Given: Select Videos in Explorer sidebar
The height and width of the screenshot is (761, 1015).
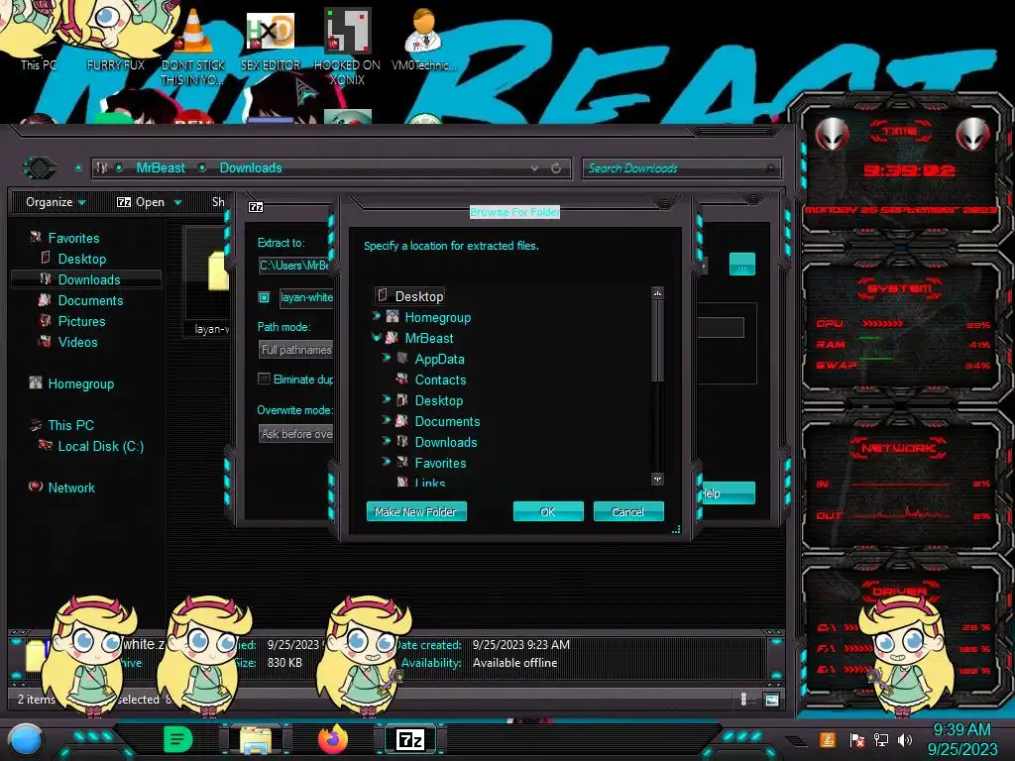Looking at the screenshot, I should 77,341.
